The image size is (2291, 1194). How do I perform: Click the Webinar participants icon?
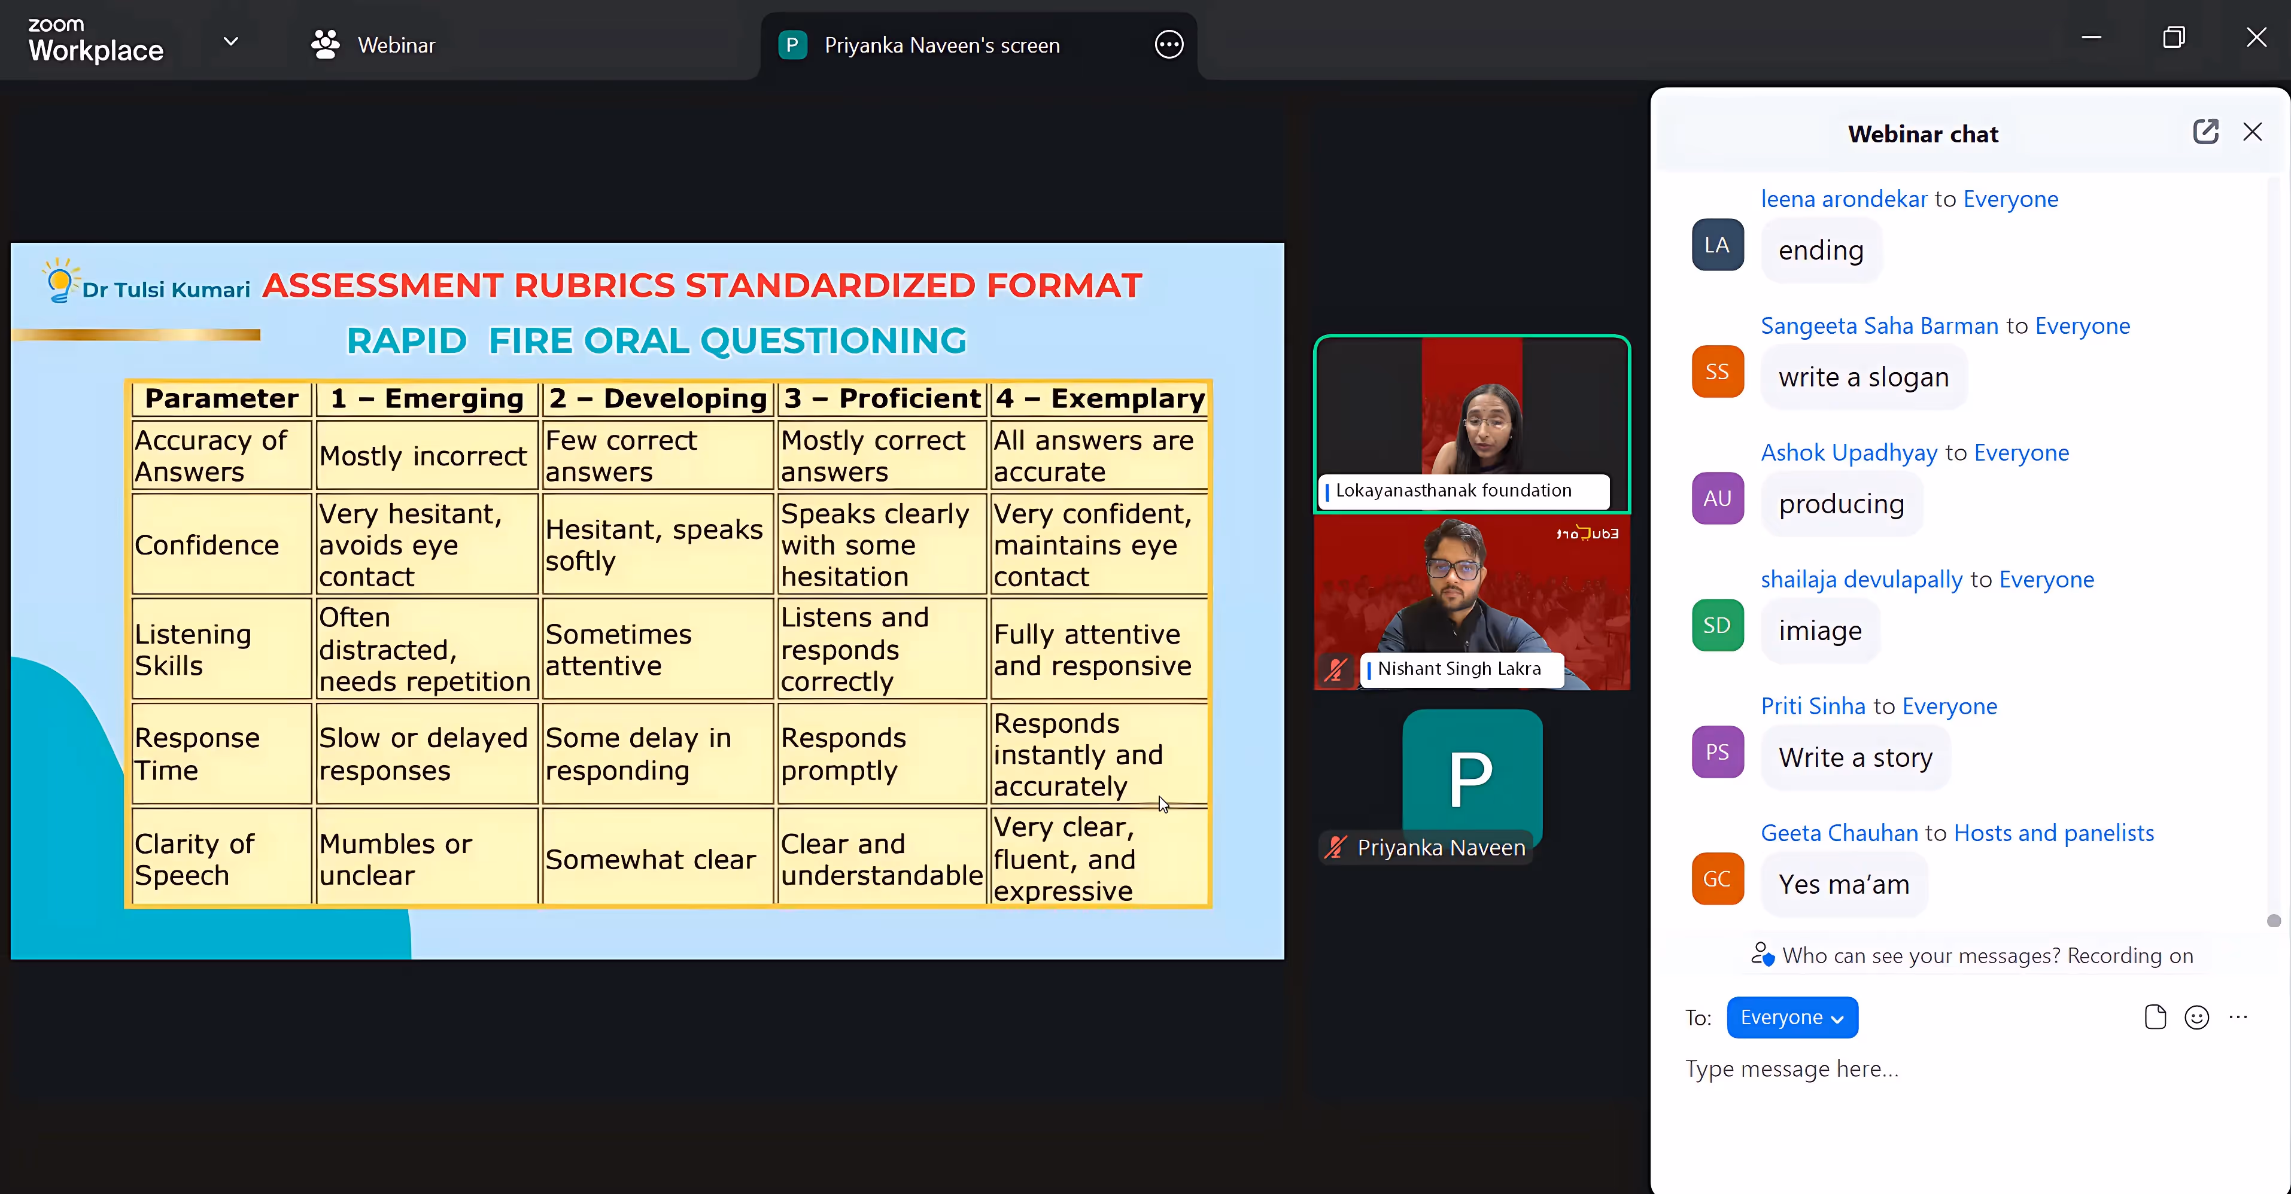[x=326, y=44]
